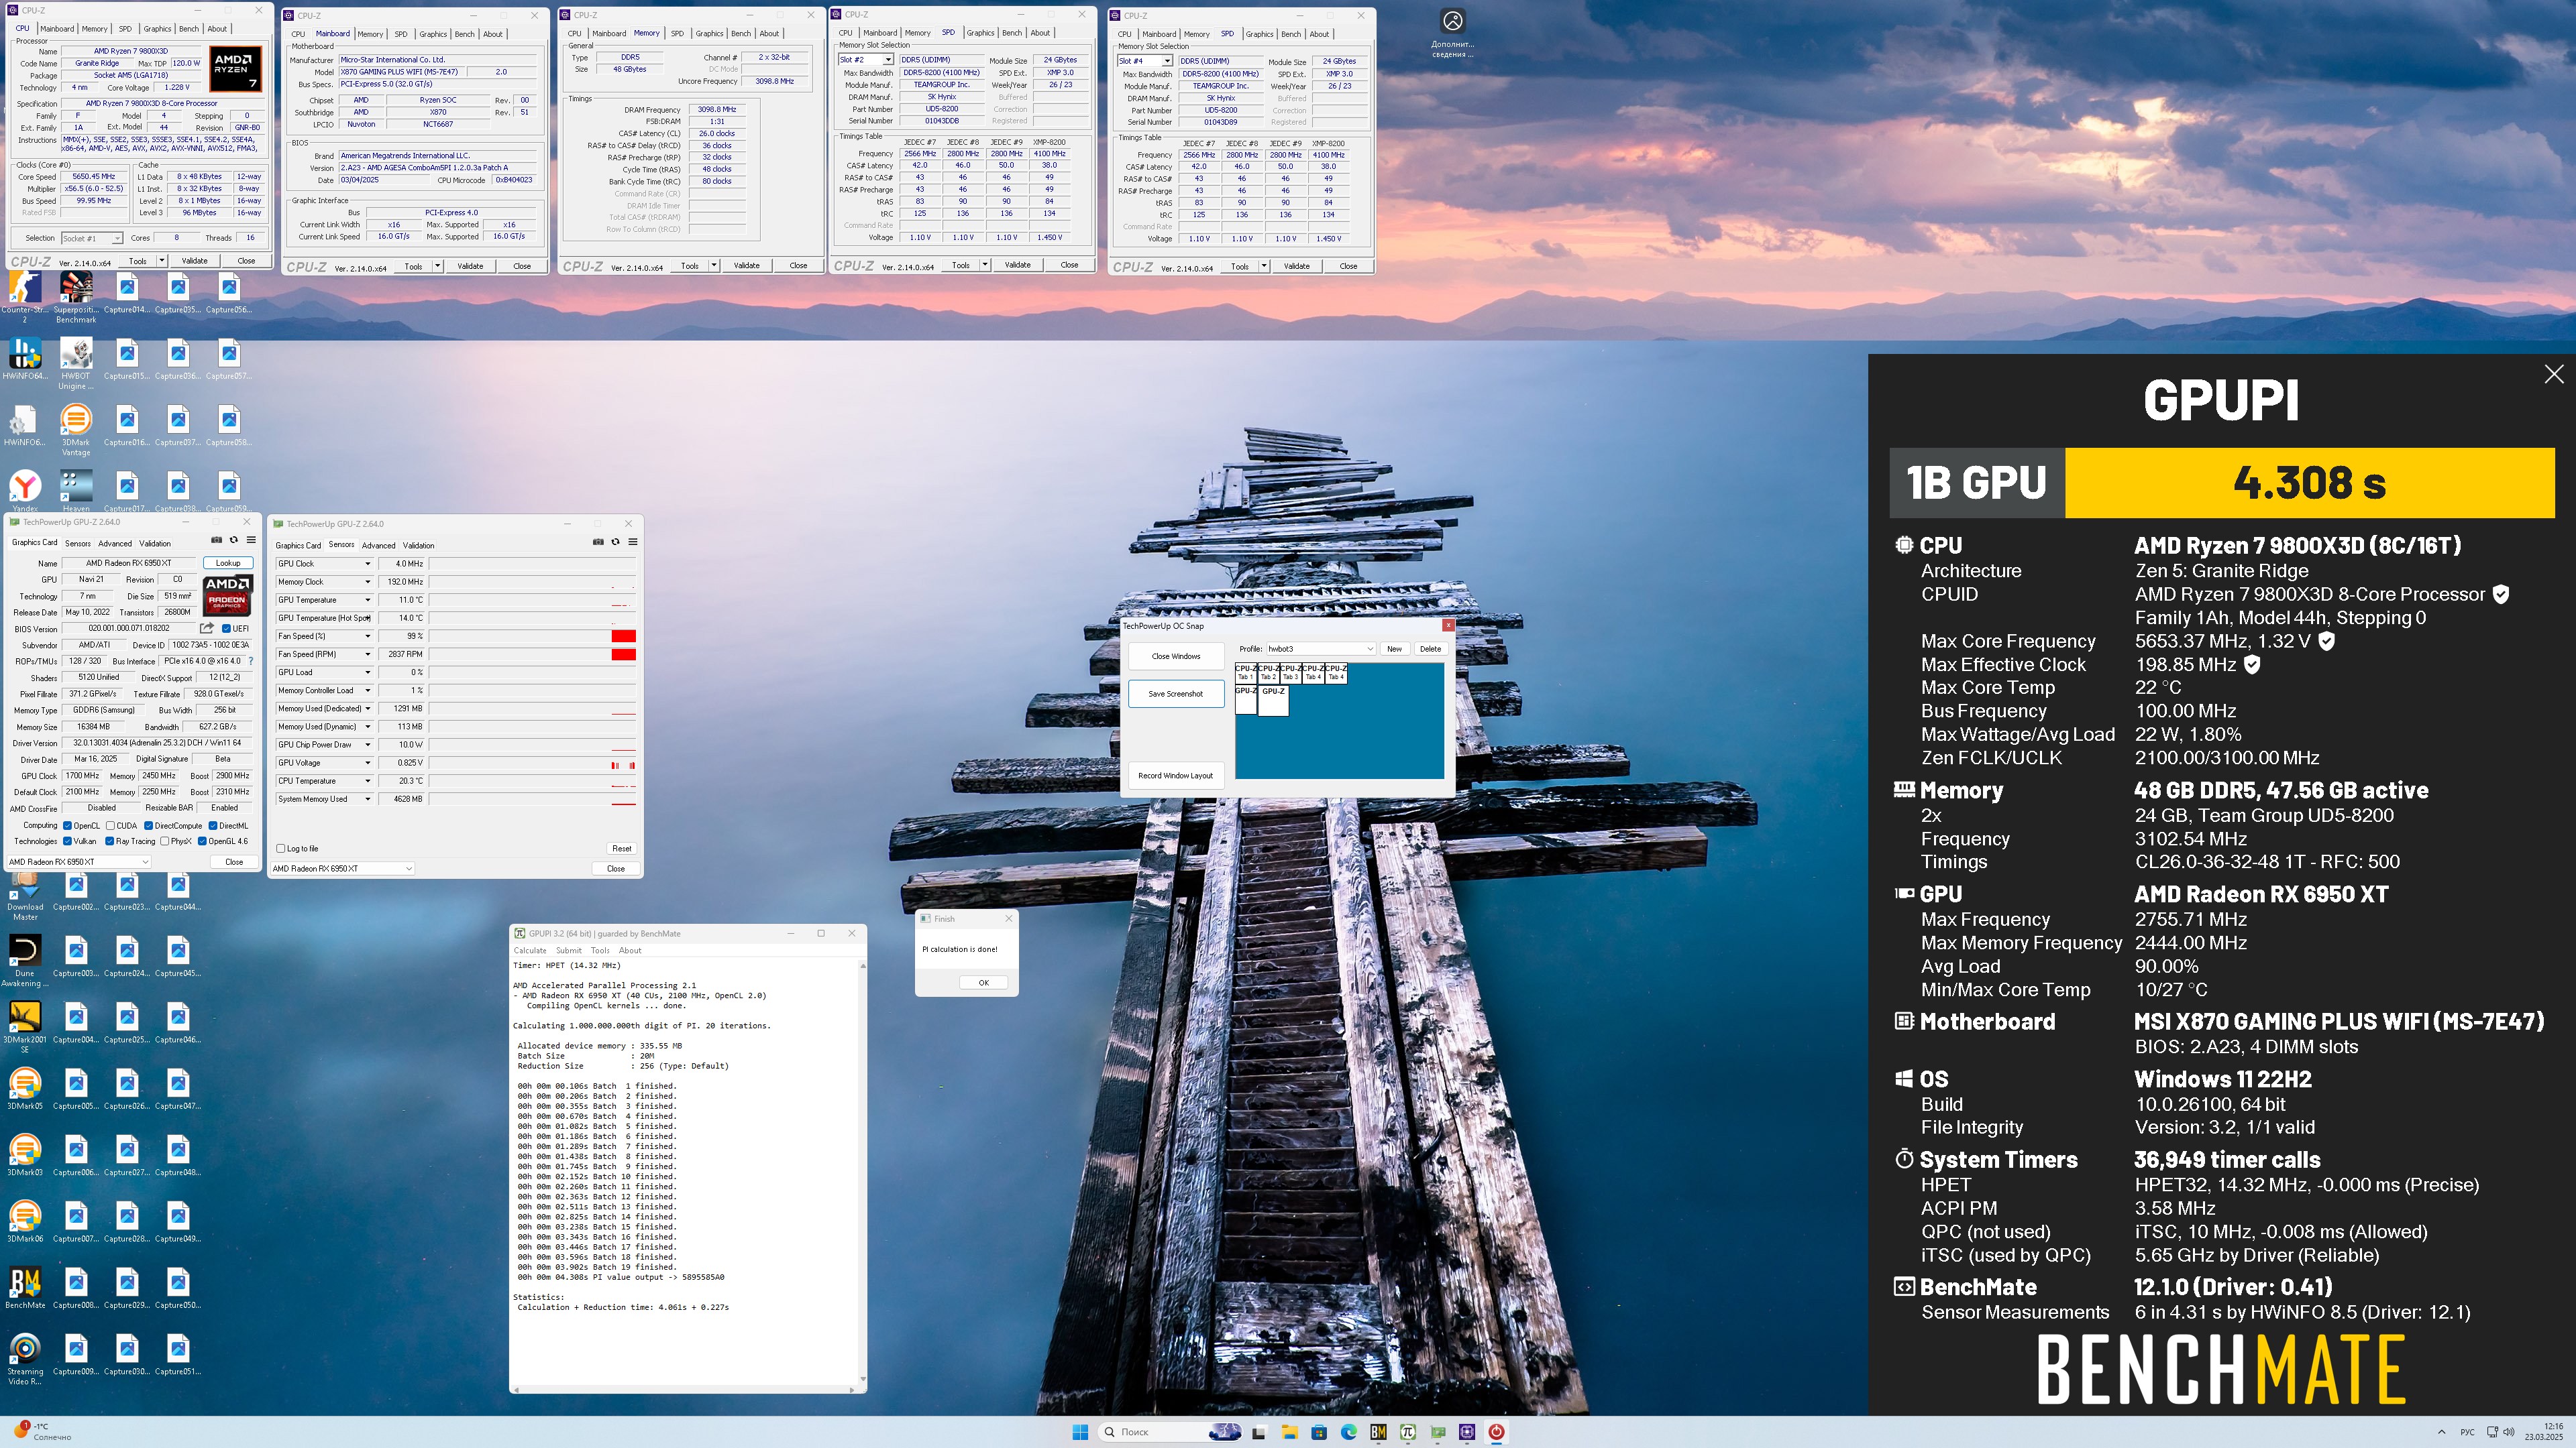The image size is (2576, 1448).
Task: Click Bus Interface question mark icon
Action: (251, 660)
